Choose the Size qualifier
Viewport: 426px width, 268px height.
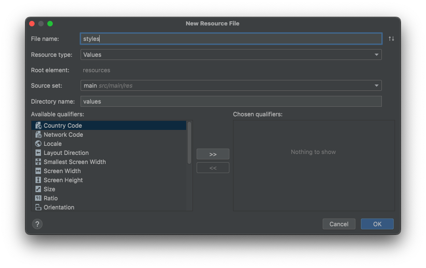tap(109, 189)
